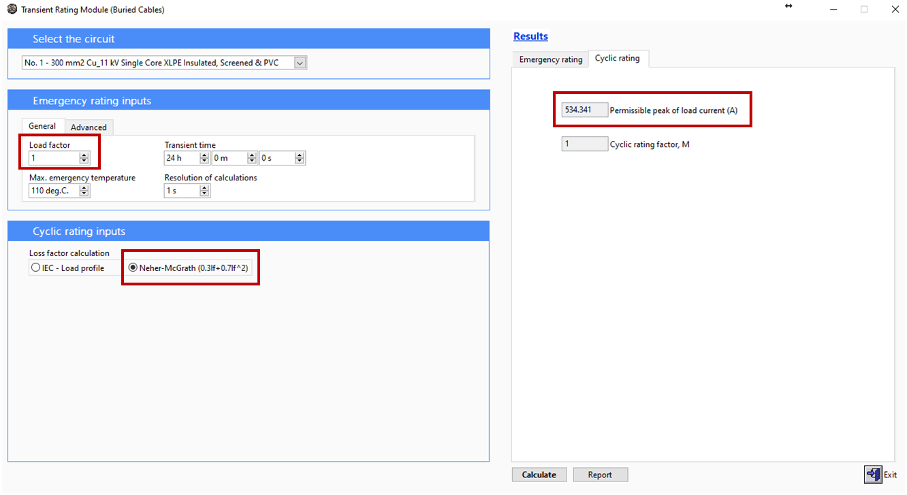Screen dimensions: 907x495
Task: Adjust the transient time minutes spinner
Action: (x=252, y=159)
